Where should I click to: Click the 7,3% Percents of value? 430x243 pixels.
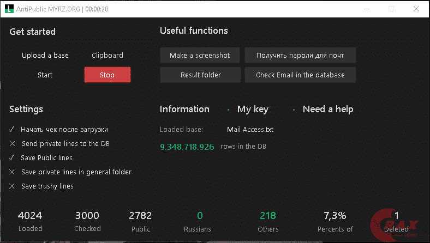335,216
